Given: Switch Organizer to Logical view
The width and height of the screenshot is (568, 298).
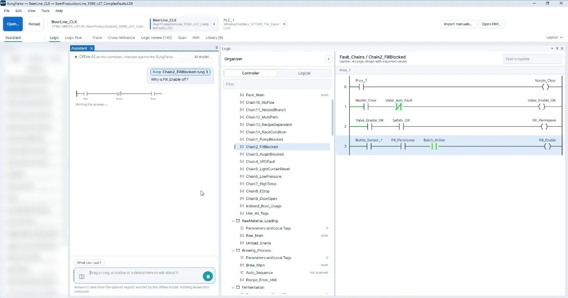Looking at the screenshot, I should tap(304, 73).
